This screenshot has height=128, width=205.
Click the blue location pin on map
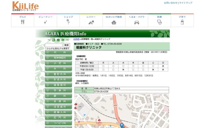pyautogui.click(x=122, y=125)
